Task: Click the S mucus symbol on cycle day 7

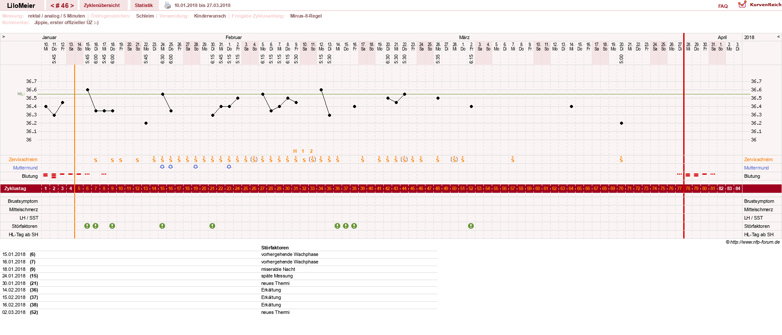Action: click(96, 160)
